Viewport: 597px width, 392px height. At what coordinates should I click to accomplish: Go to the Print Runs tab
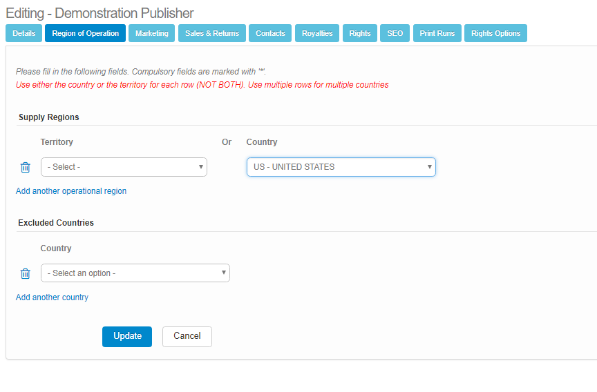[437, 33]
